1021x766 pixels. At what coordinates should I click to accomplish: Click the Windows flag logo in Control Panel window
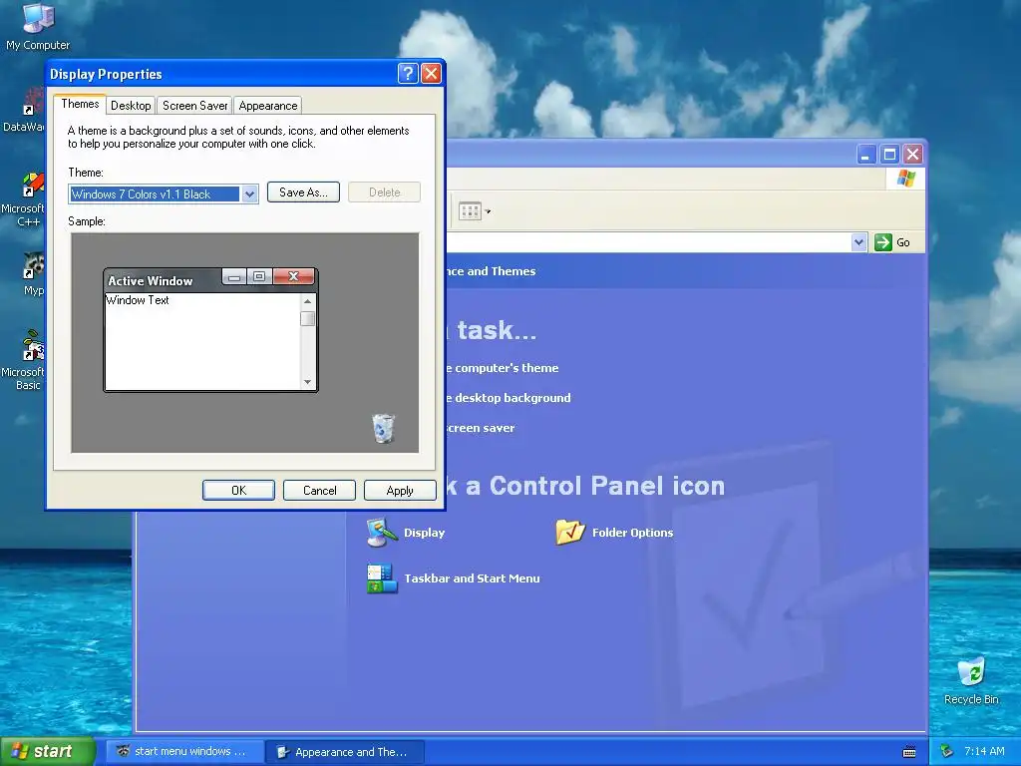click(x=905, y=179)
